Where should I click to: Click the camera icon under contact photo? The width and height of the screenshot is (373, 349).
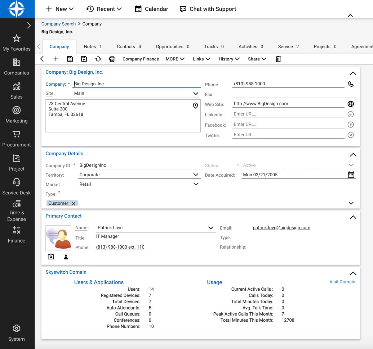tap(51, 257)
